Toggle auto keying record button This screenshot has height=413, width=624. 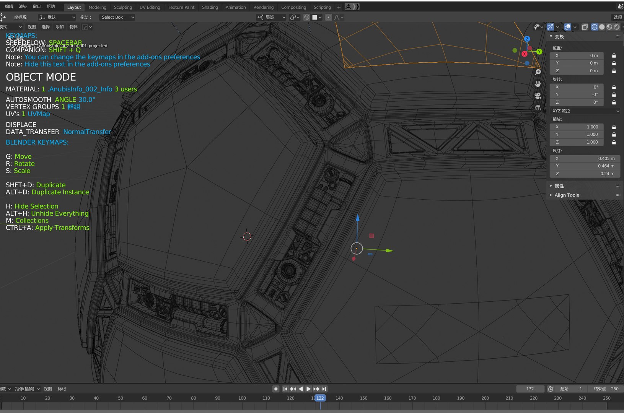point(276,389)
